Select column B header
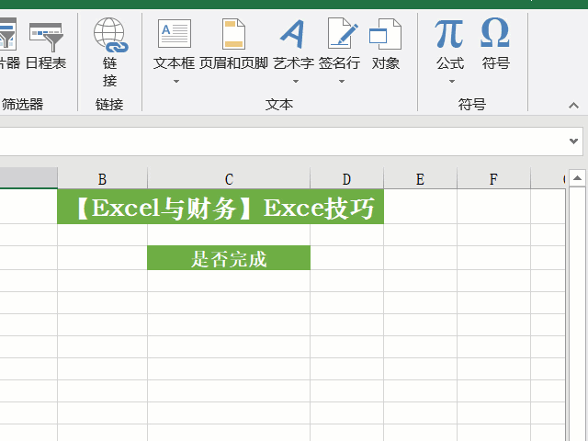The image size is (588, 441). click(102, 178)
